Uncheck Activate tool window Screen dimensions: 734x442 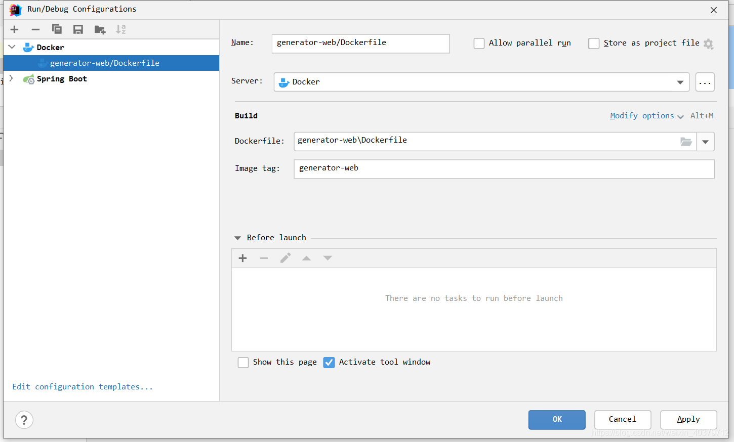coord(329,363)
